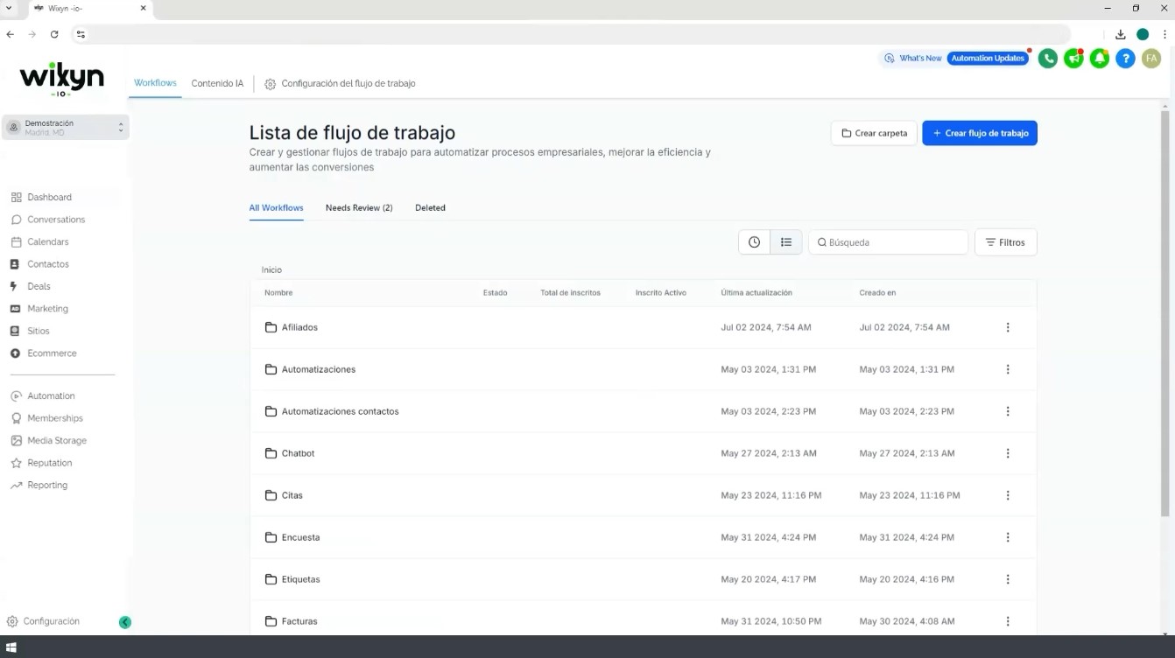Click the Nombre column header
The image size is (1175, 658).
point(278,293)
